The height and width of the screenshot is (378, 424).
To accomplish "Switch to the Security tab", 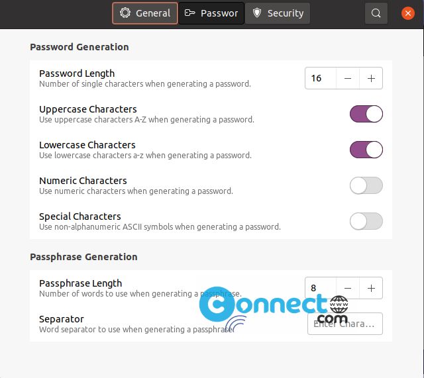I will pyautogui.click(x=278, y=13).
